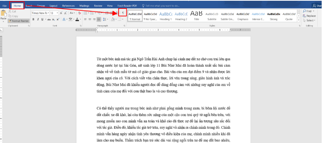Activate the Format Painter

click(18, 21)
